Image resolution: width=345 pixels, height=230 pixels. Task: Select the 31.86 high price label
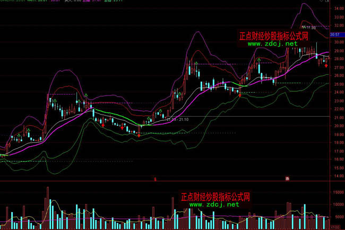308,27
